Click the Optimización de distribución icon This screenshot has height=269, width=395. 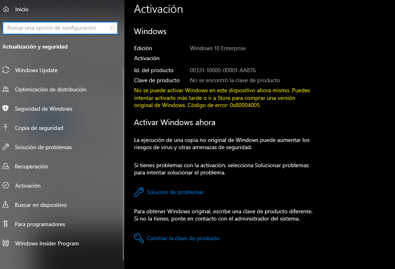coord(6,89)
